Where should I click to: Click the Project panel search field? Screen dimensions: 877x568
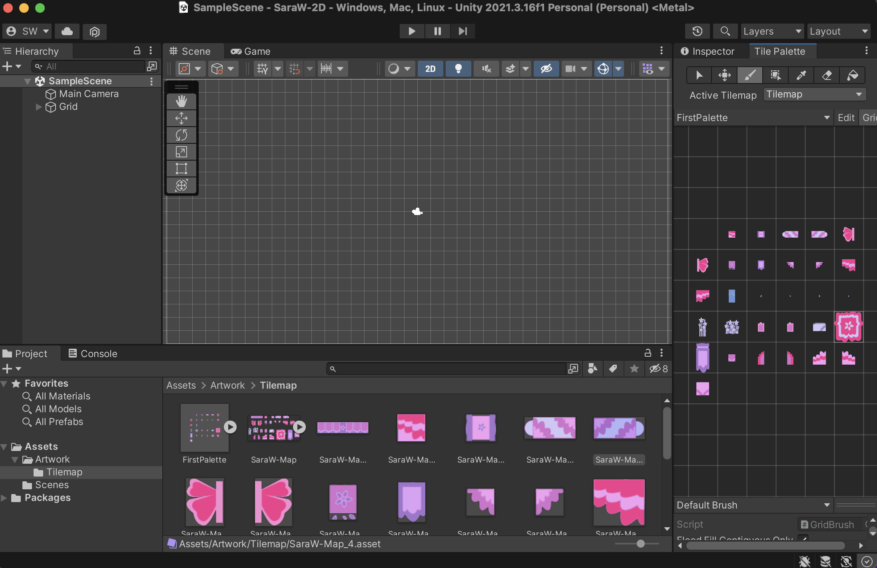coord(447,369)
